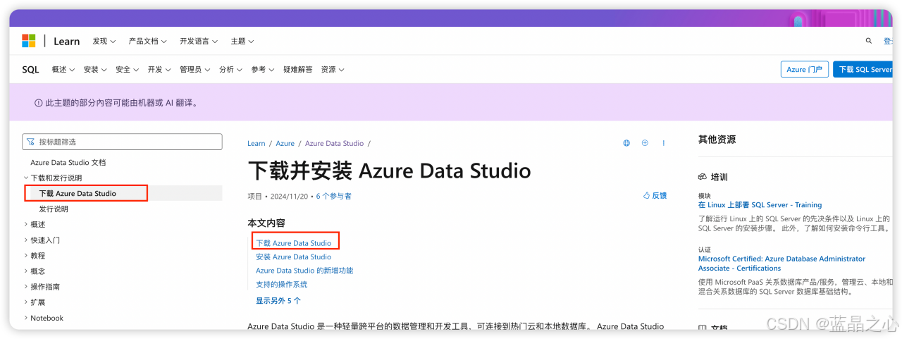Click the Azure breadcrumb link
Screen dimensions: 902x339
point(285,143)
